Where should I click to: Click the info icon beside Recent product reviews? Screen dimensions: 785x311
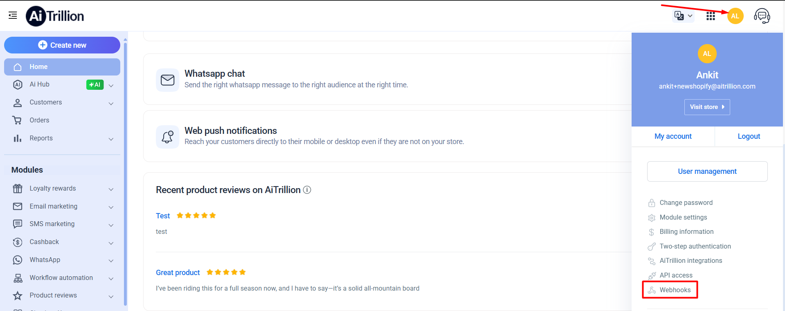pyautogui.click(x=307, y=190)
